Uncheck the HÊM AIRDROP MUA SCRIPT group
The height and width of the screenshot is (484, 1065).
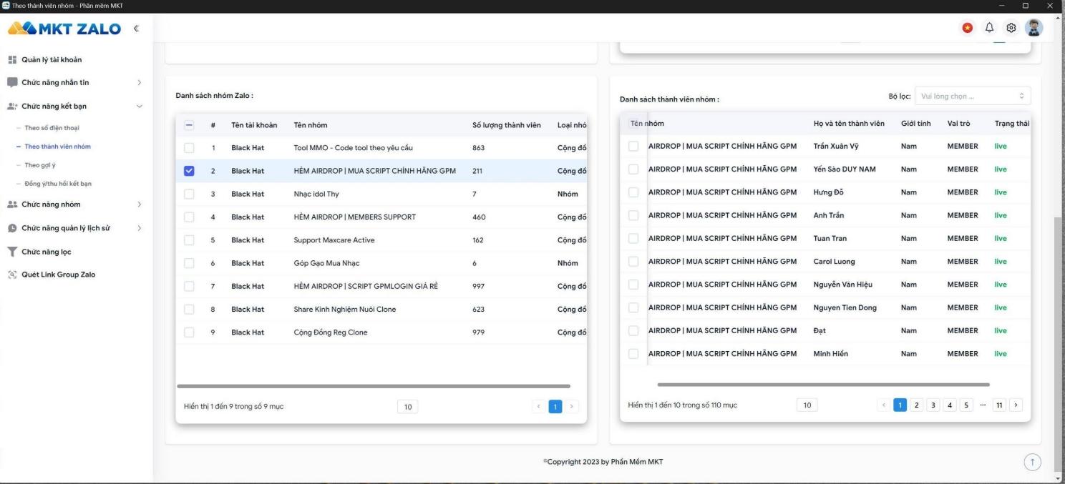(x=189, y=171)
